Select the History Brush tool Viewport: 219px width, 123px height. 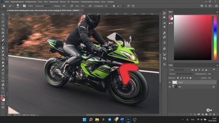(3, 51)
